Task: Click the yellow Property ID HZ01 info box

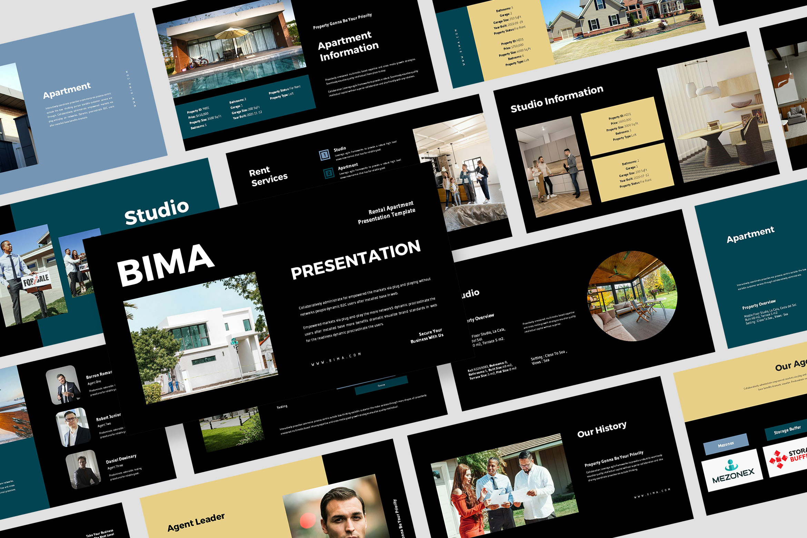Action: click(x=622, y=126)
